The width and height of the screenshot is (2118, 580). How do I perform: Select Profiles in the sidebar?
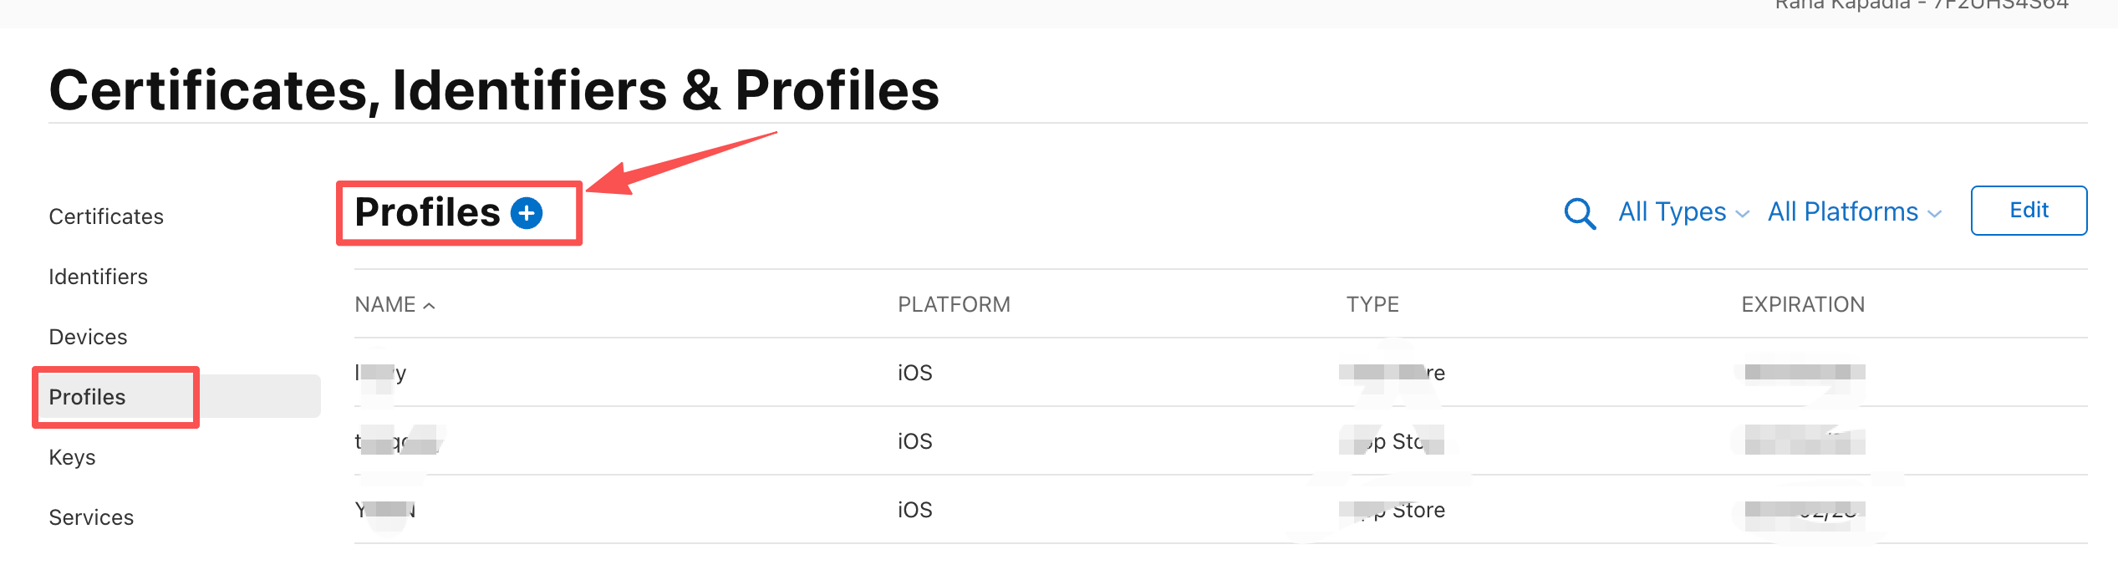pyautogui.click(x=87, y=397)
